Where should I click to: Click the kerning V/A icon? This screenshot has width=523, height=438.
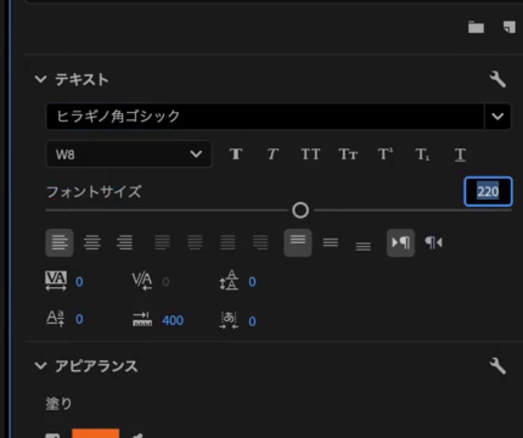(142, 281)
